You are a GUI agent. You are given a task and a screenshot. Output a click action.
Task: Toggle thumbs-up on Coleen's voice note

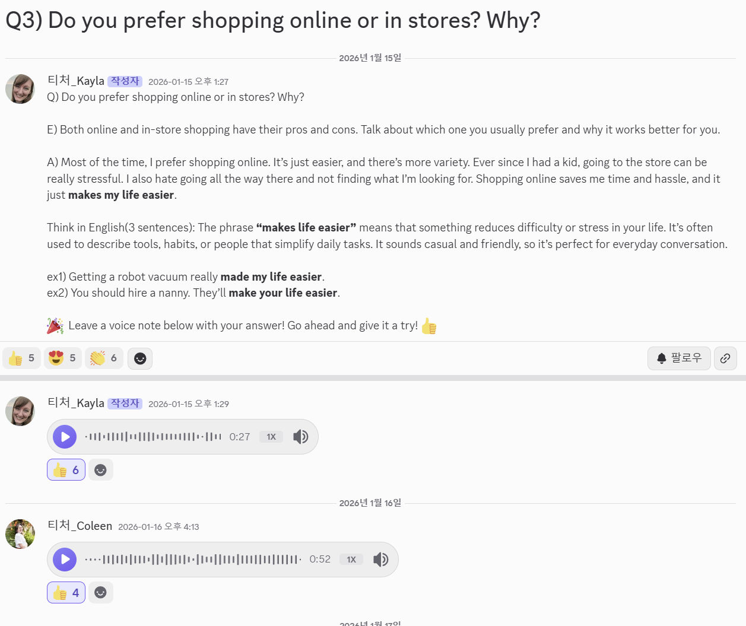[66, 593]
